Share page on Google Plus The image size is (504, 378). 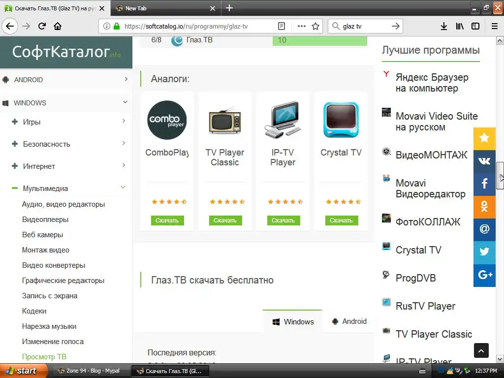484,275
